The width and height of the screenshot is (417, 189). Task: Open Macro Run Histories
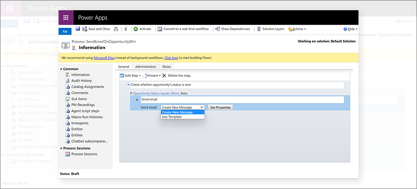pyautogui.click(x=87, y=117)
